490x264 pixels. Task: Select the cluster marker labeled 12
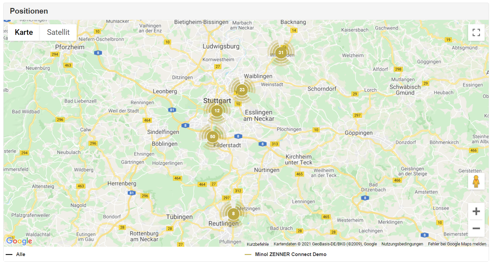coord(217,111)
